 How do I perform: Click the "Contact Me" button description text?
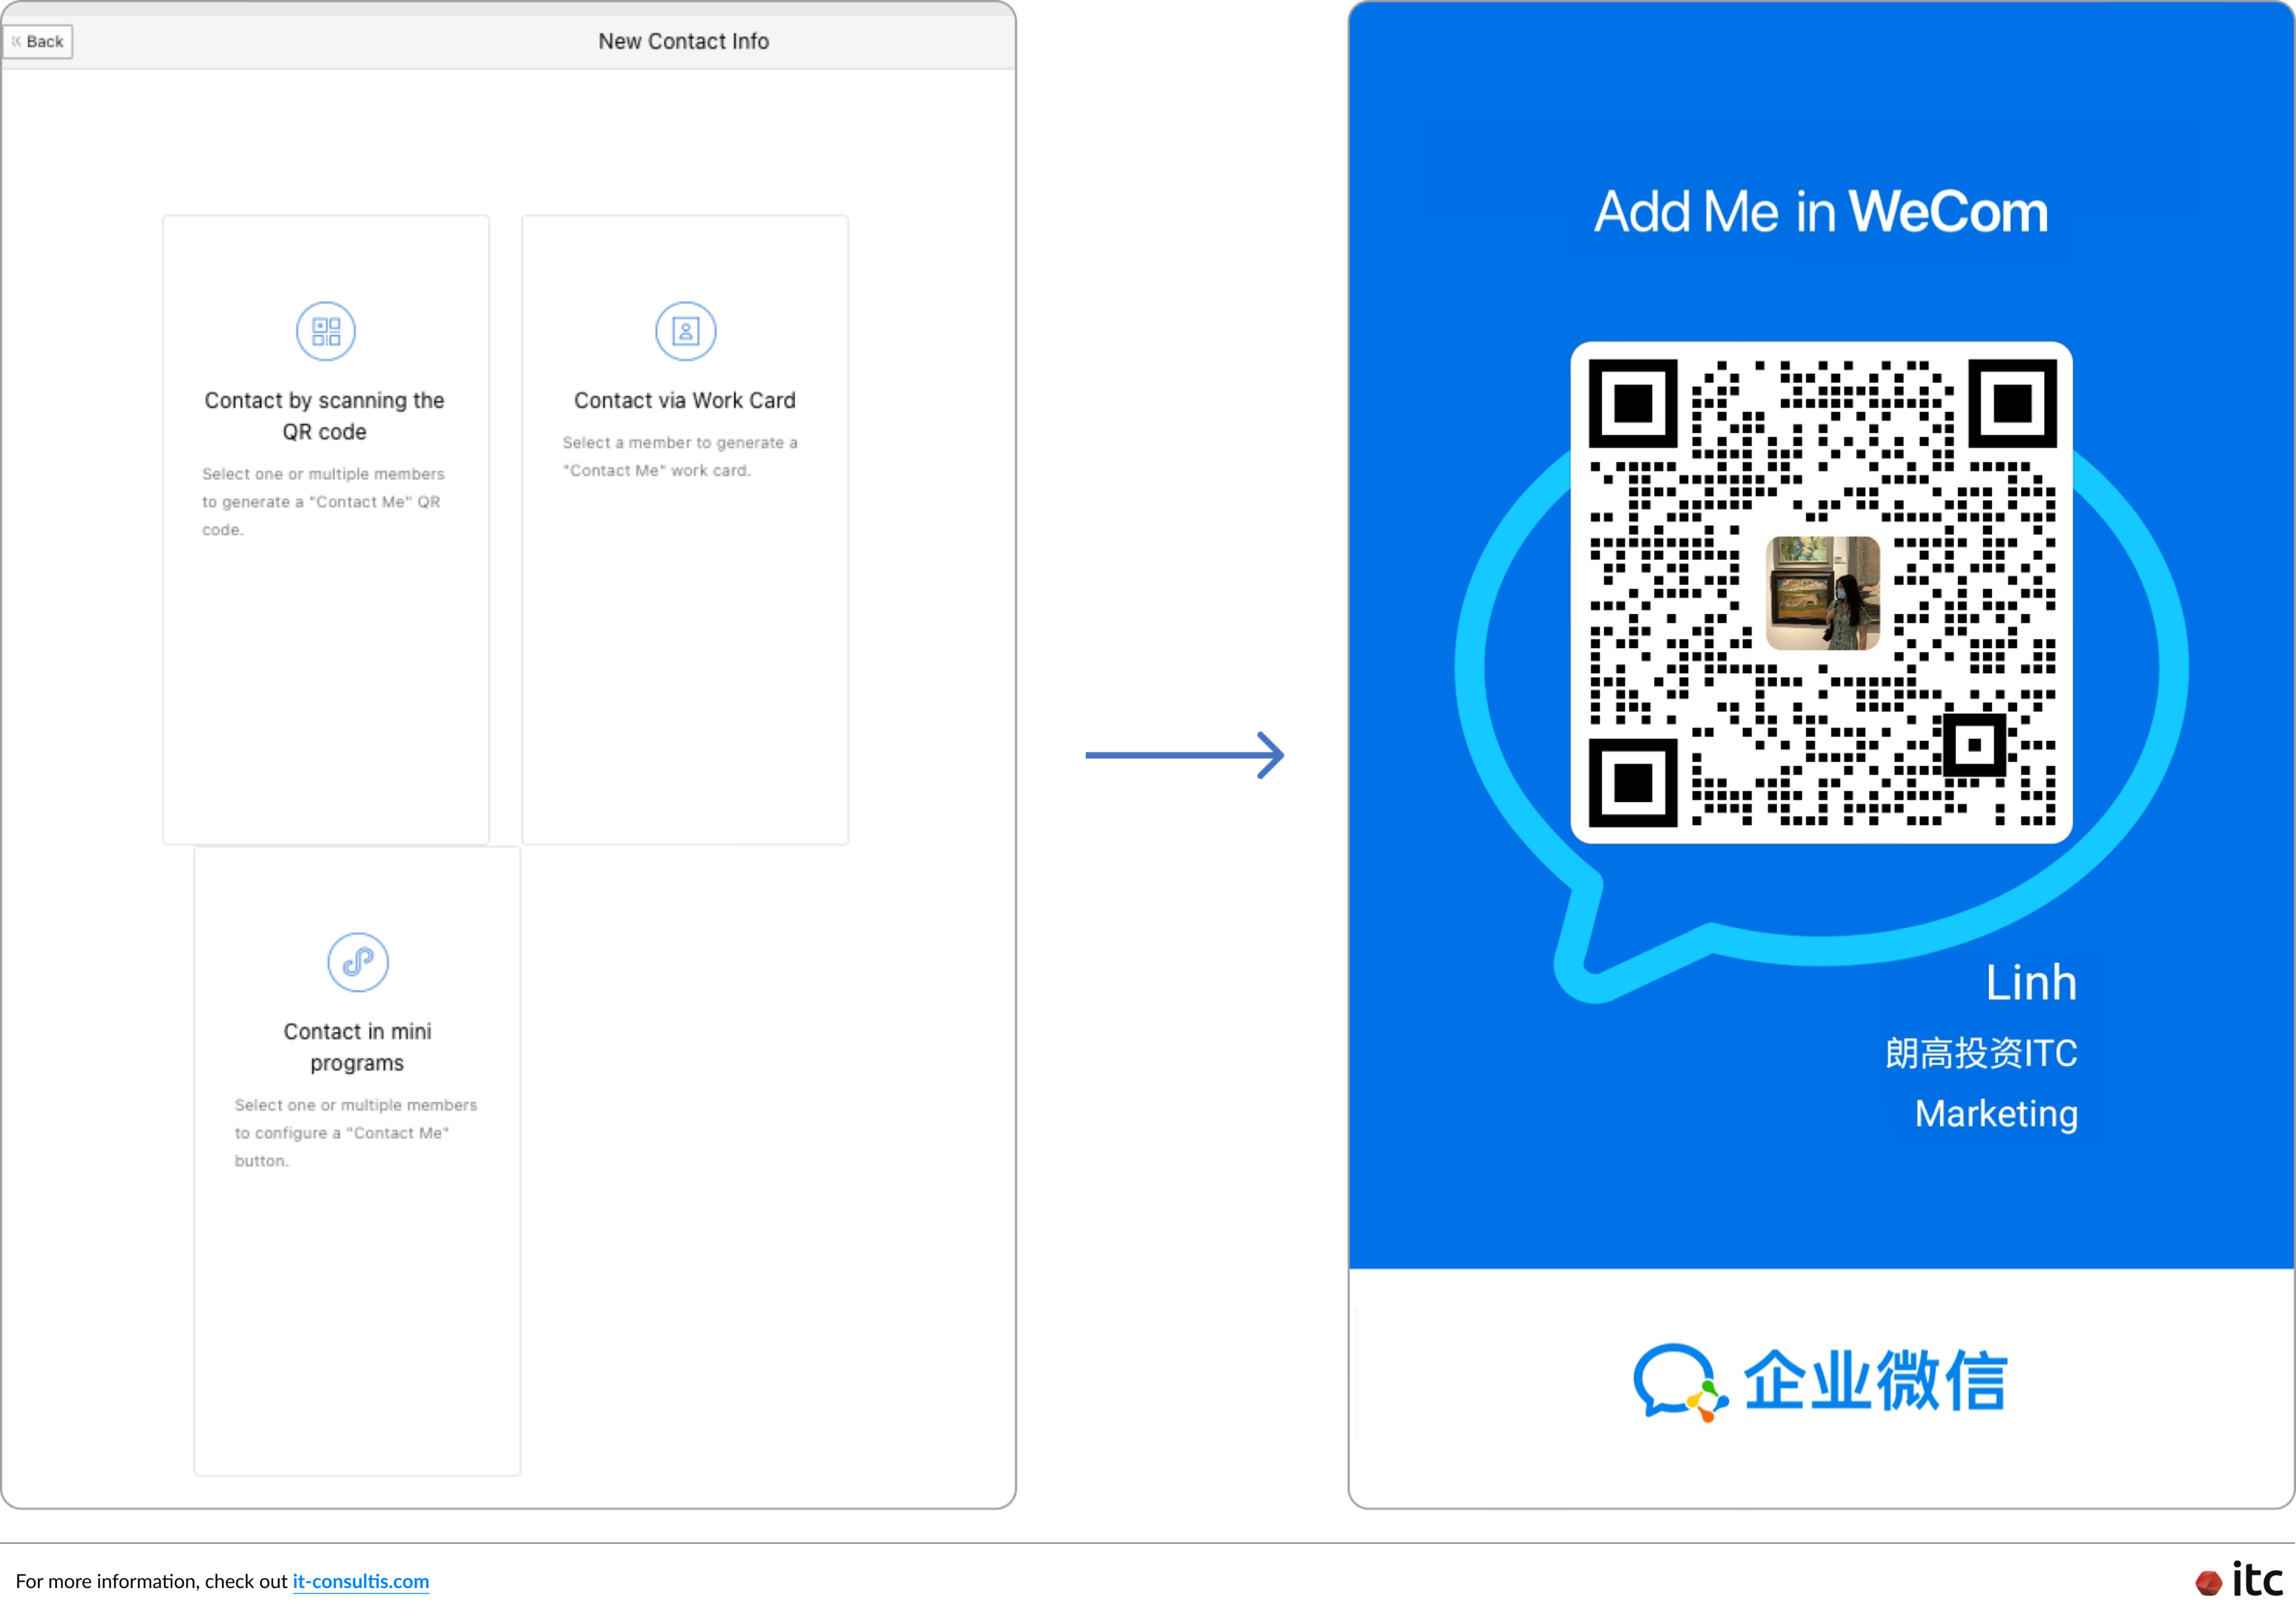pyautogui.click(x=356, y=1133)
